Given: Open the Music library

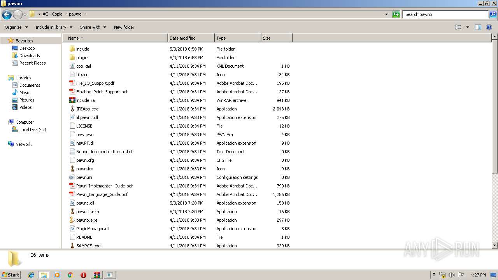Looking at the screenshot, I should click(25, 93).
